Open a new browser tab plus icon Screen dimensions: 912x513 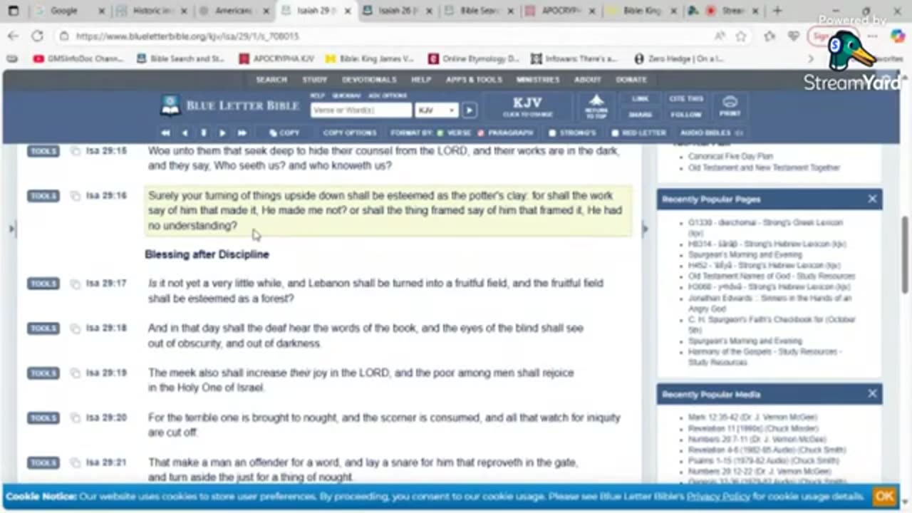(777, 11)
